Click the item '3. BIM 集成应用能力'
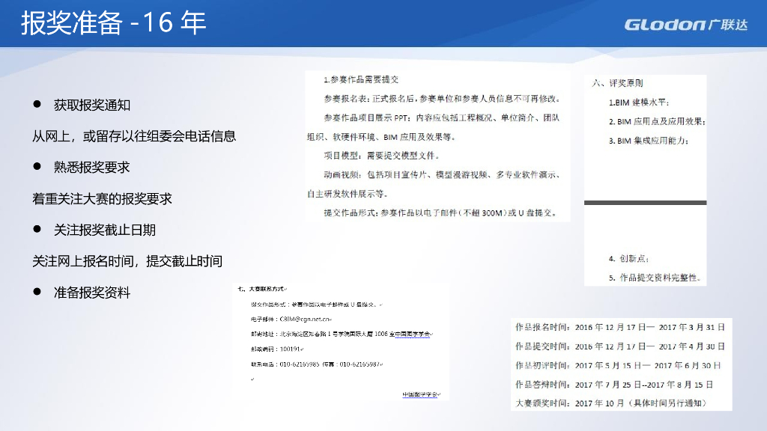This screenshot has width=767, height=431. (649, 141)
